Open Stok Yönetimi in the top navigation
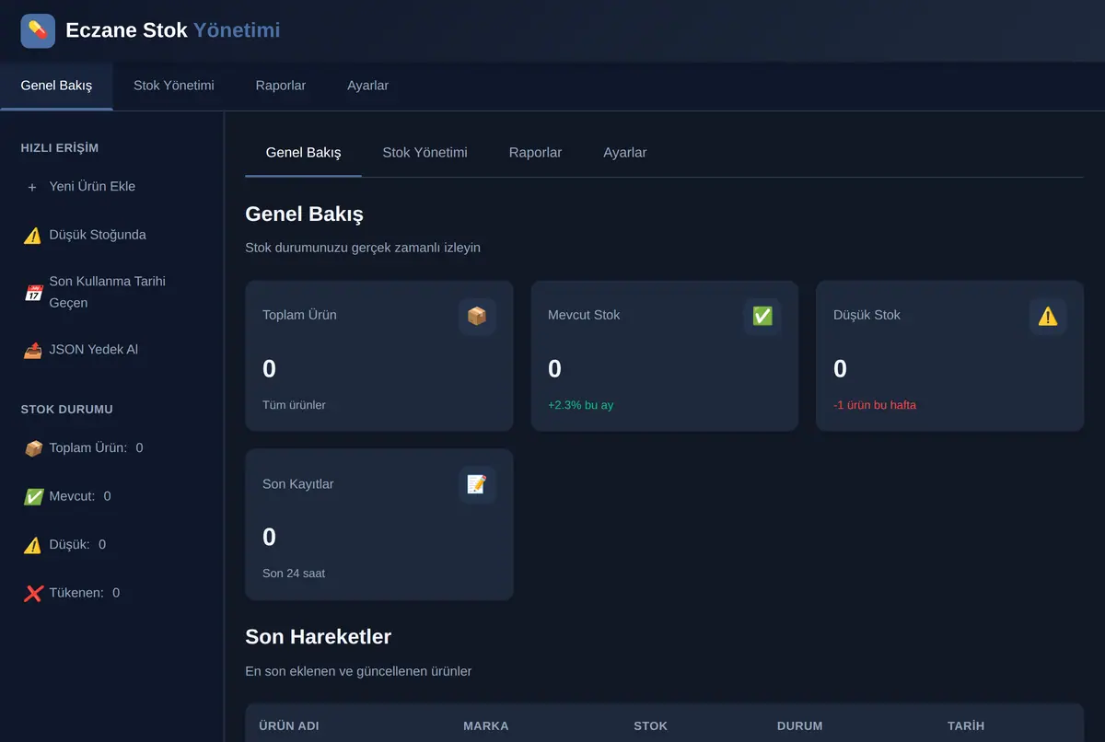This screenshot has height=742, width=1105. pos(174,86)
